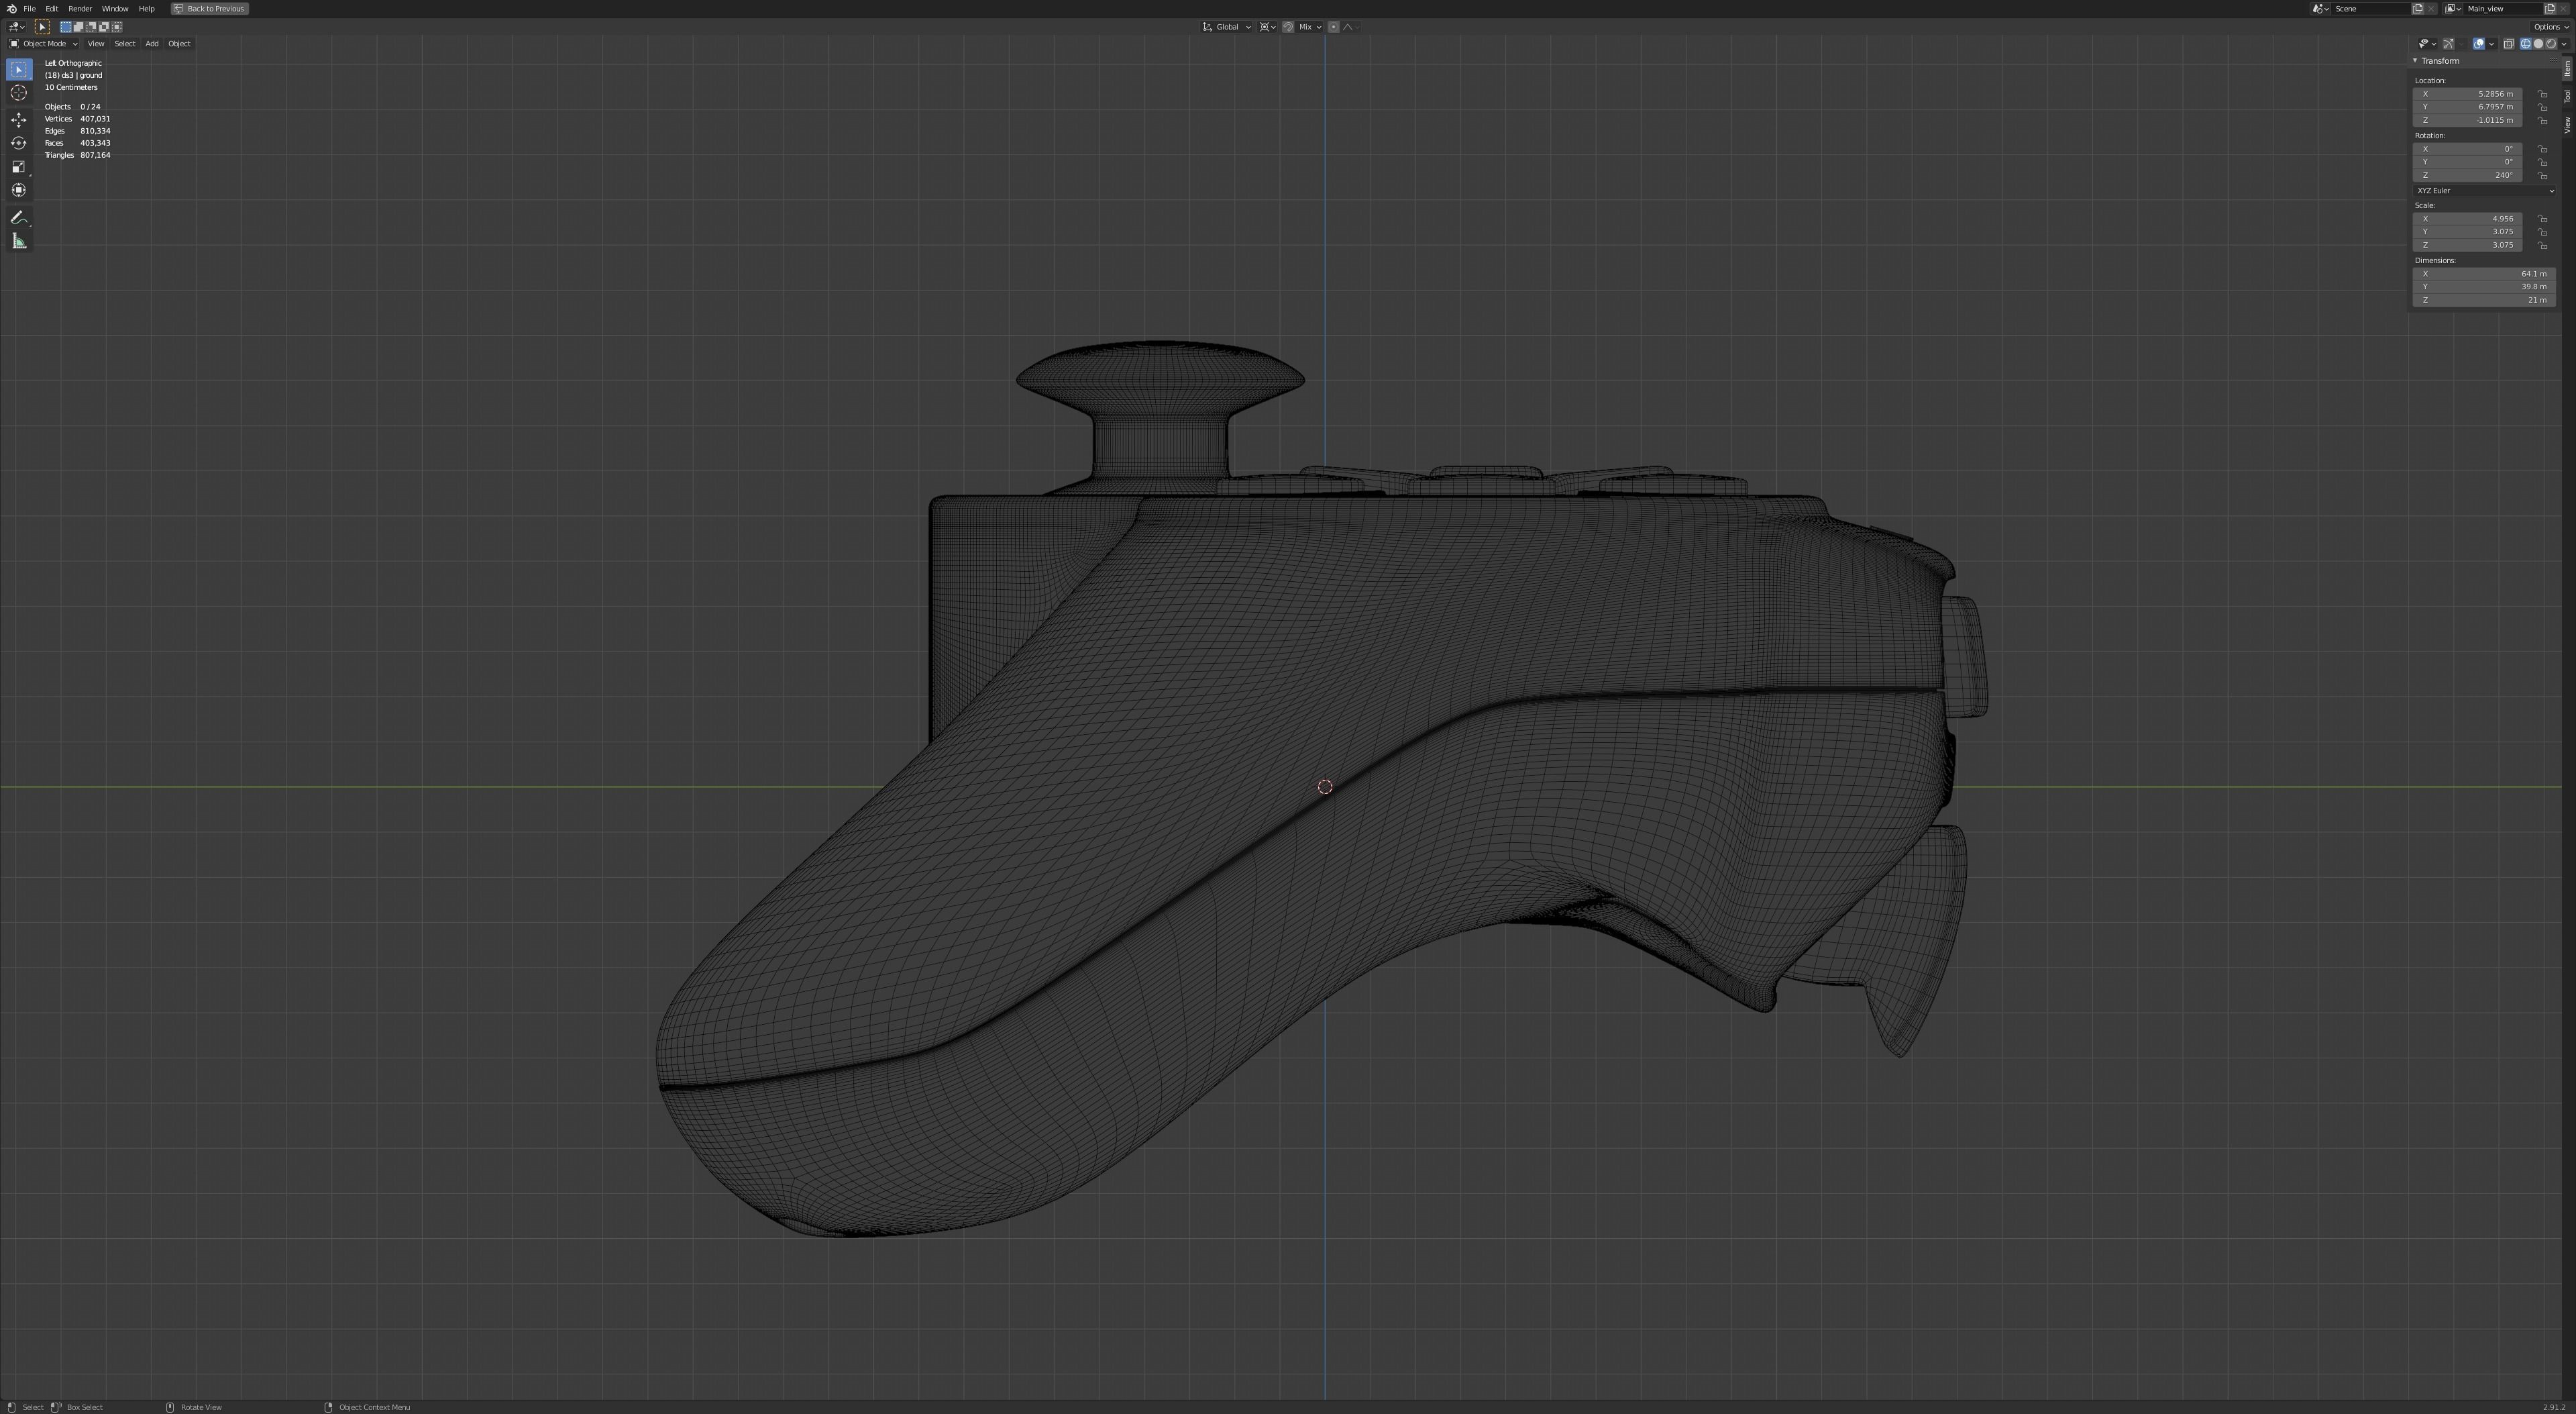This screenshot has width=2576, height=1414.
Task: Lock the Location X value
Action: pos(2542,94)
